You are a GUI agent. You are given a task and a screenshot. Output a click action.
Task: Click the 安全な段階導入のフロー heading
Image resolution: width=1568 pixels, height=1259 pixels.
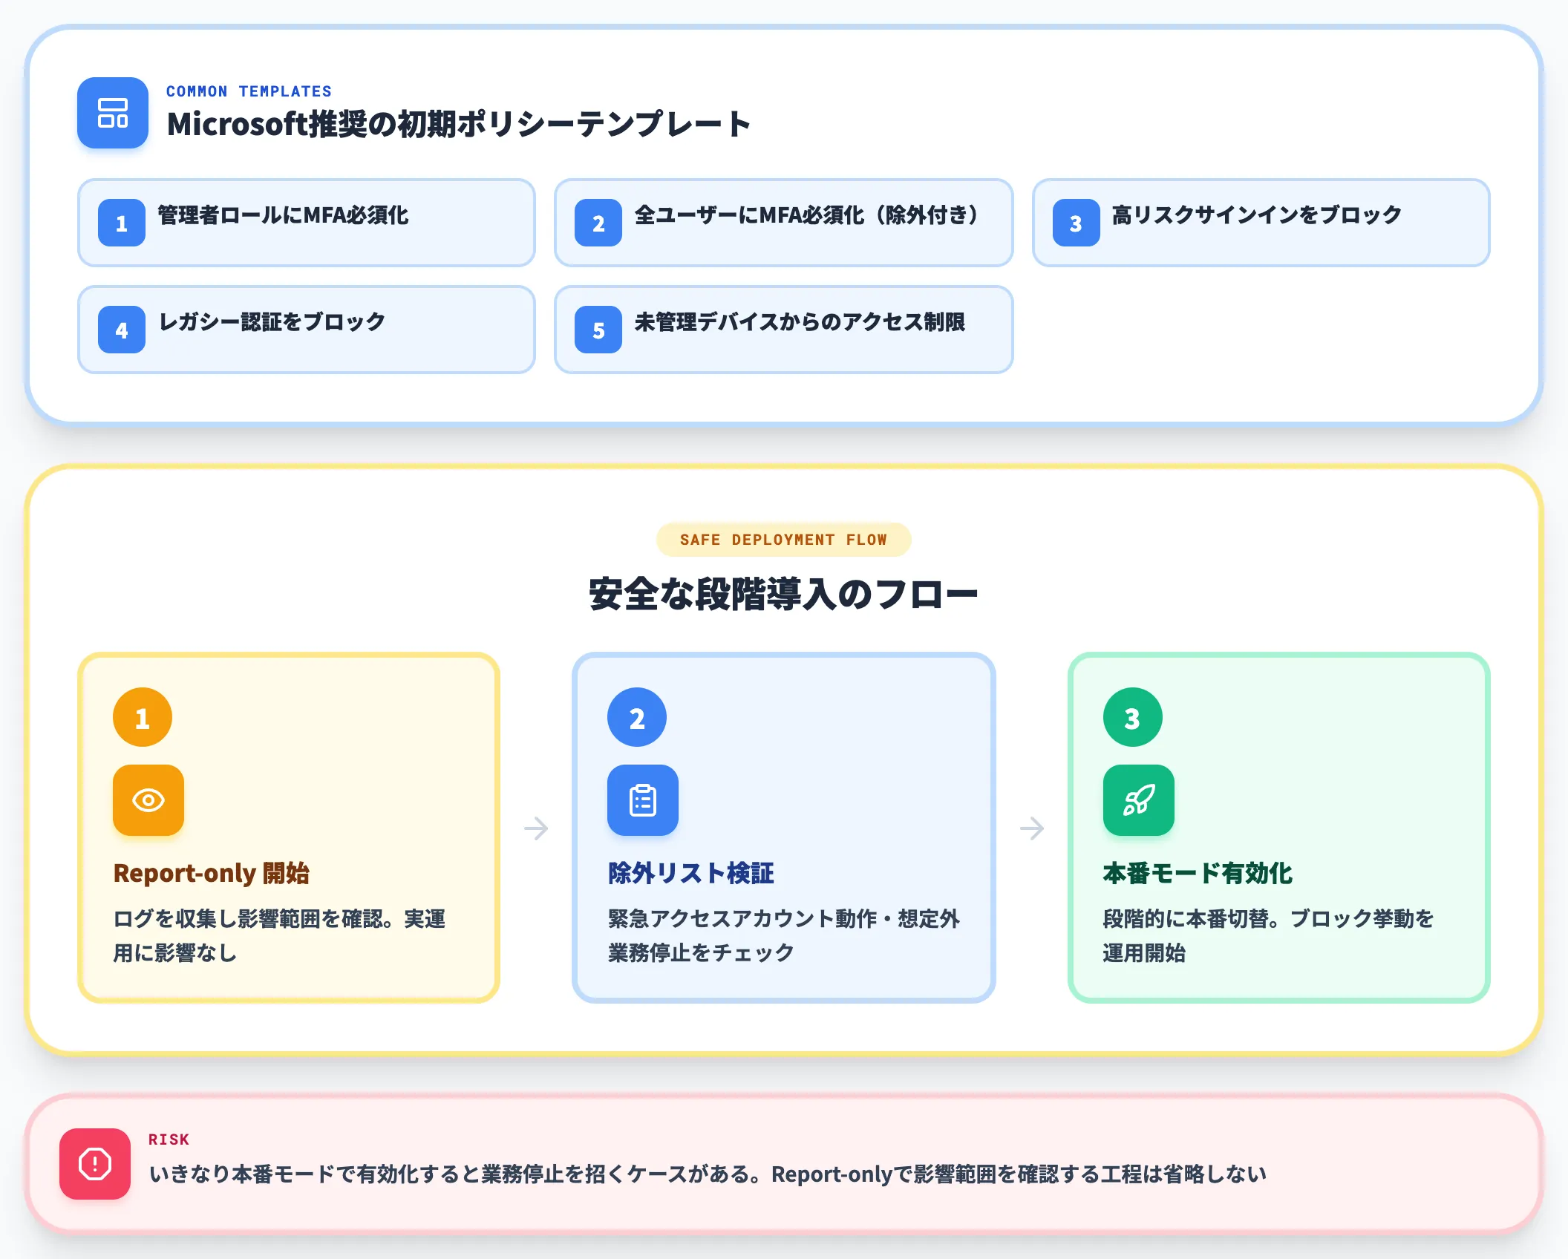pyautogui.click(x=784, y=595)
